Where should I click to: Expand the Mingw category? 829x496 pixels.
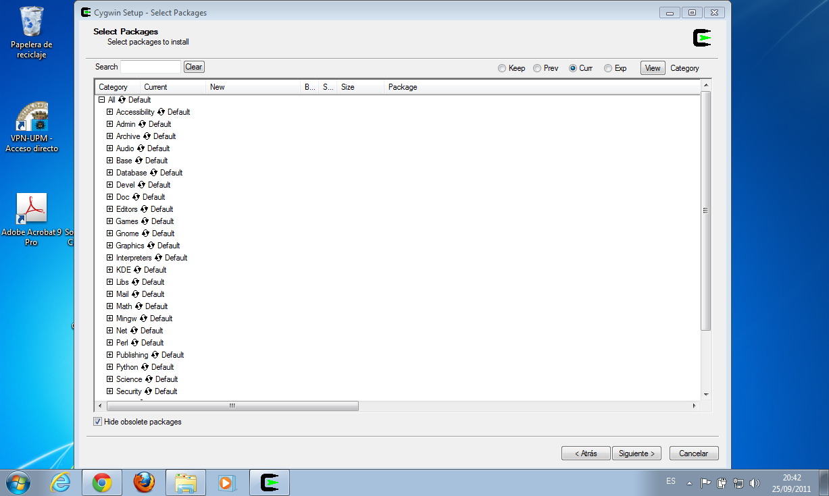(110, 319)
